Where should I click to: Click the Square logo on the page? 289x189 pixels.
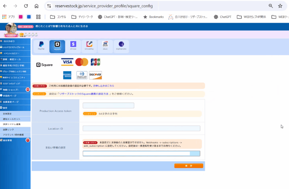(44, 65)
